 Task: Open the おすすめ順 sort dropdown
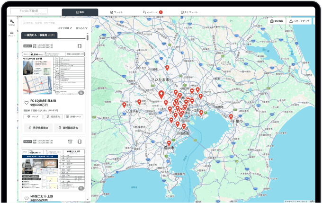pos(65,28)
